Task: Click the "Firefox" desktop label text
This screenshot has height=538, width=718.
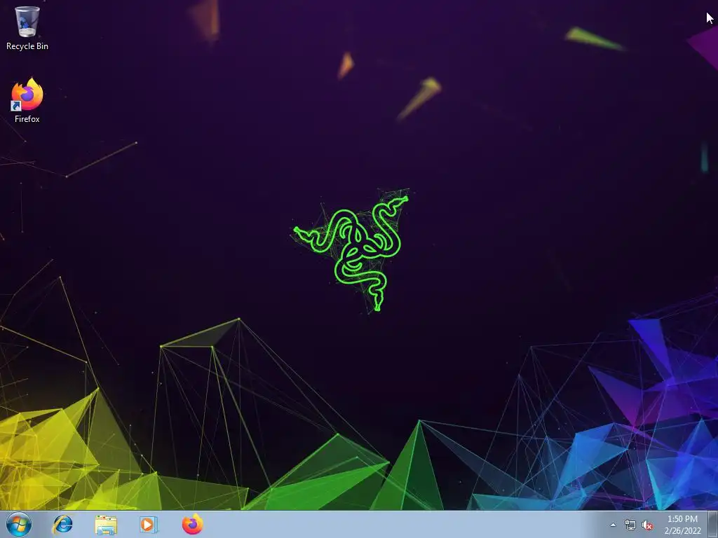Action: pyautogui.click(x=27, y=119)
